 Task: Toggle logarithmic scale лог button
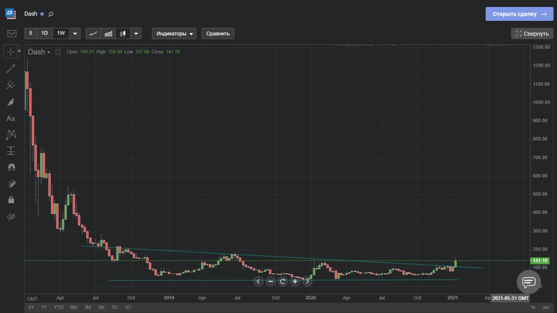coord(546,307)
